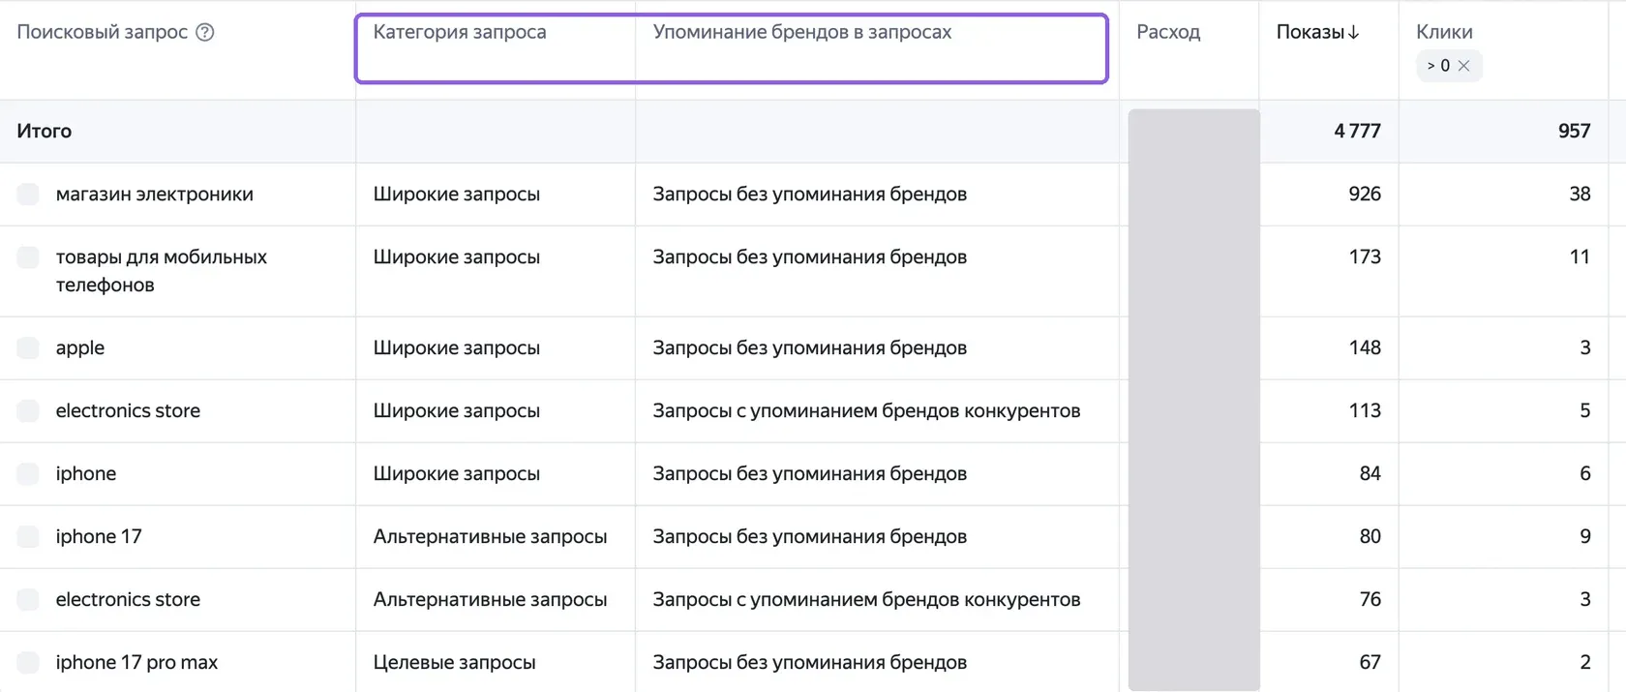The width and height of the screenshot is (1626, 692).
Task: Click the impressions value 76
Action: [1370, 599]
